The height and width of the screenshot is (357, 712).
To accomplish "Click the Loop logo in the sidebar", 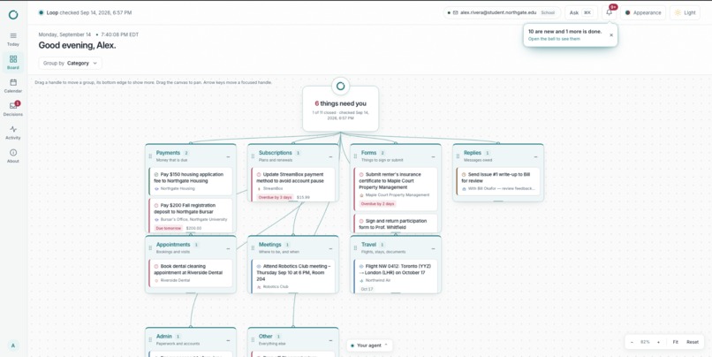I will tap(13, 14).
